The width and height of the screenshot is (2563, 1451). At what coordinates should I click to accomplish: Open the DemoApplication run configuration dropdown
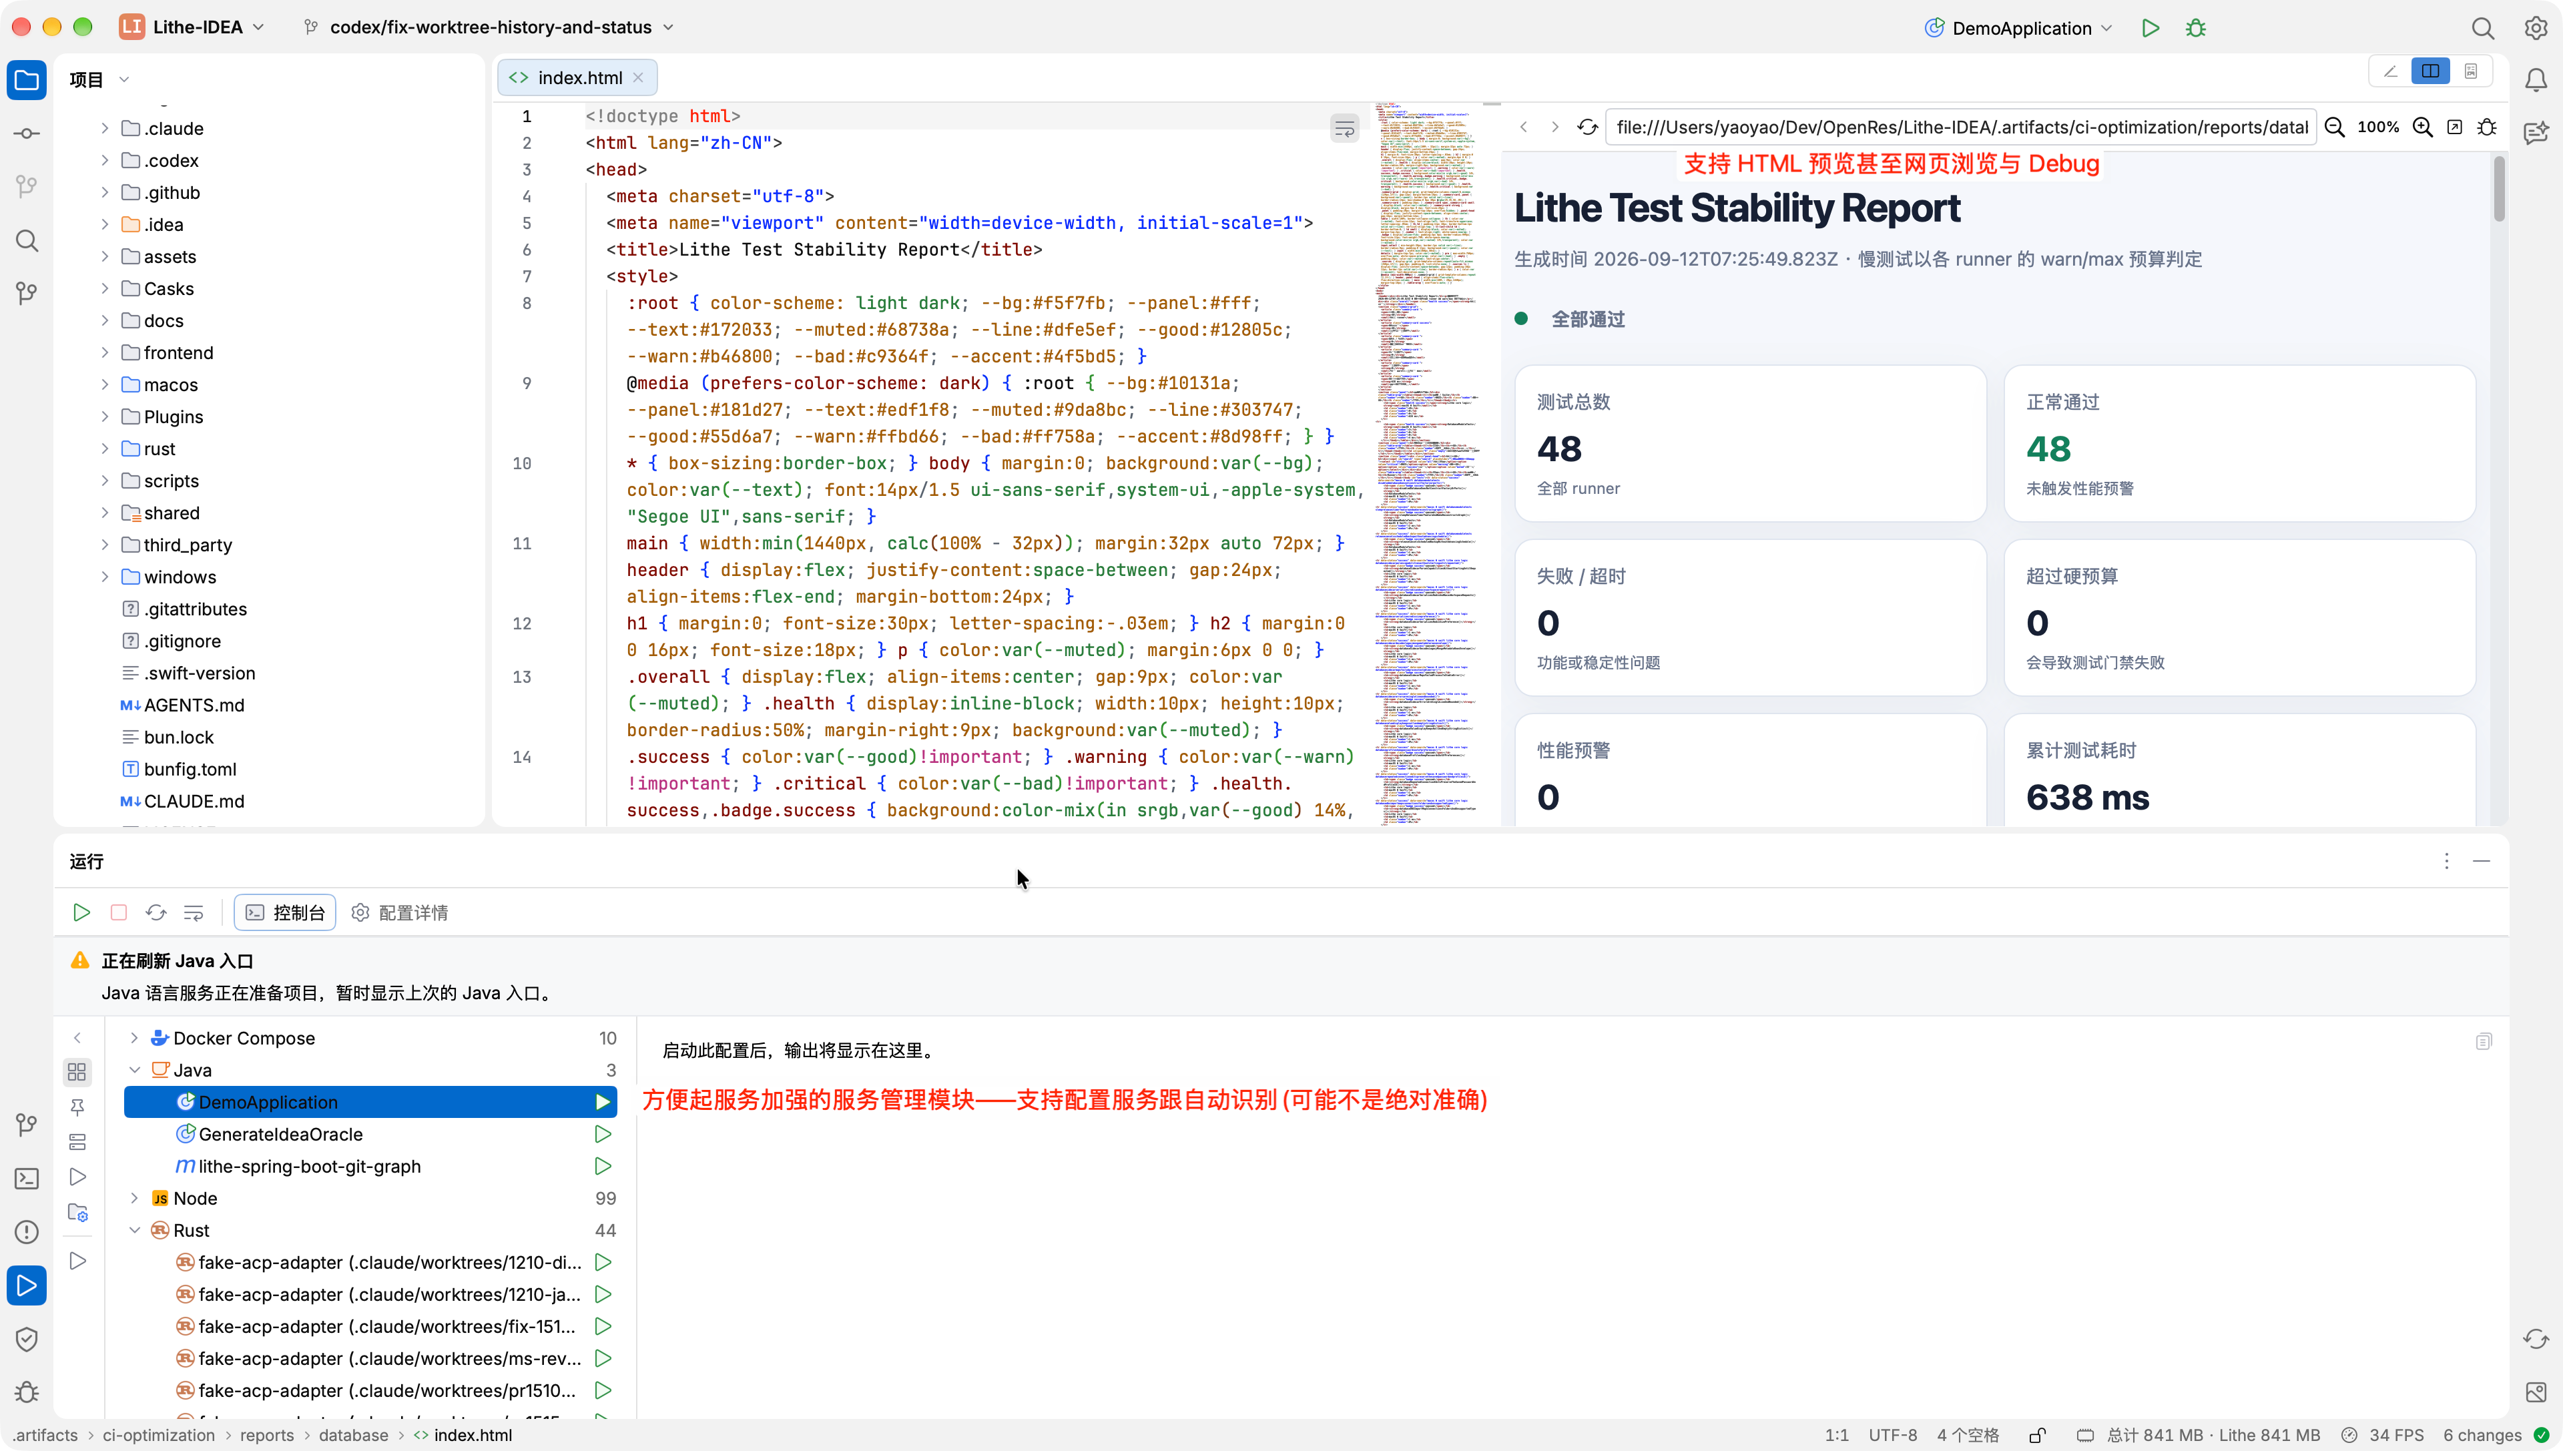pos(2019,28)
